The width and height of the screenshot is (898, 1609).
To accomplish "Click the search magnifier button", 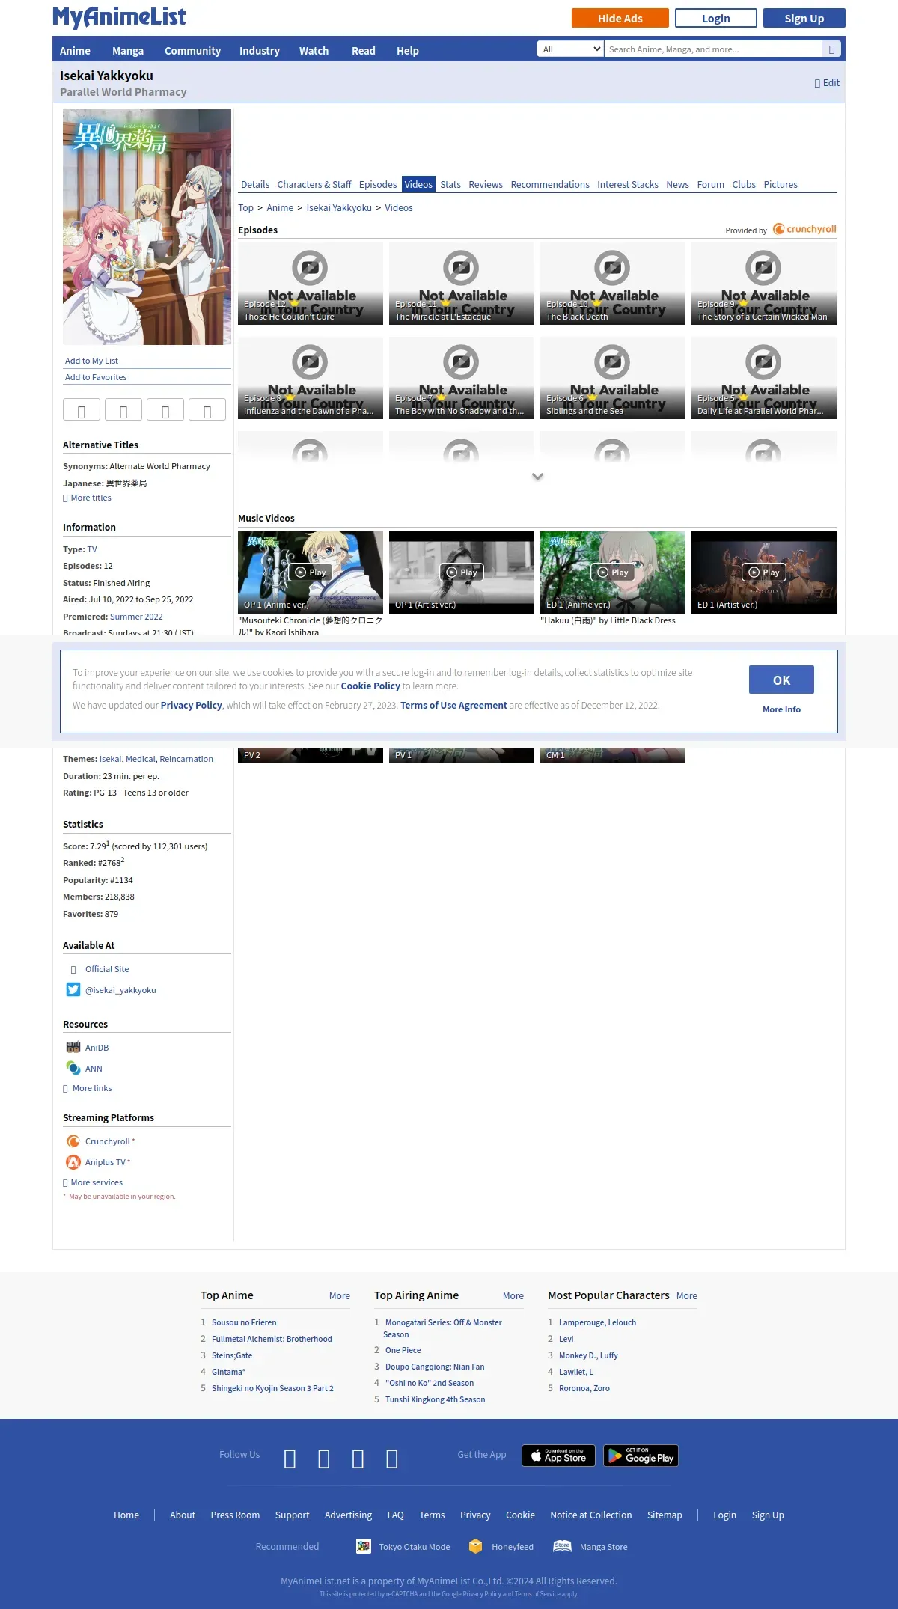I will click(x=831, y=49).
